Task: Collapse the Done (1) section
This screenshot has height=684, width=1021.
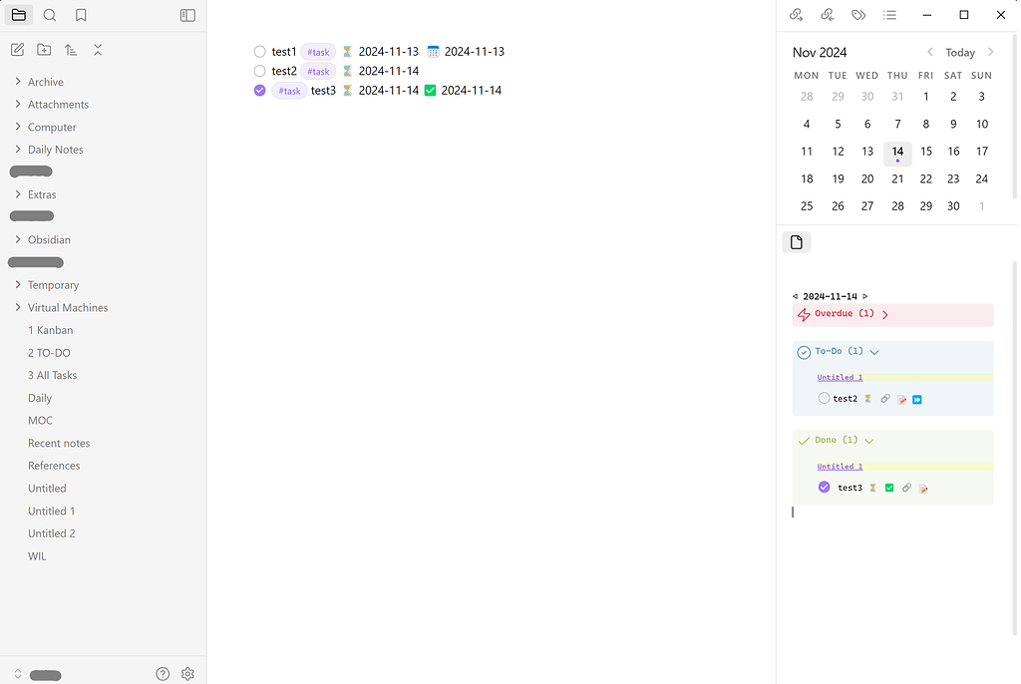Action: click(x=868, y=440)
